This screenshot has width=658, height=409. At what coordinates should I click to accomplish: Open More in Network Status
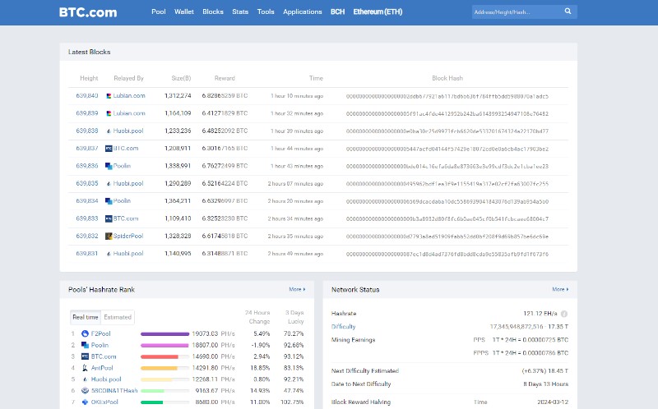(560, 289)
